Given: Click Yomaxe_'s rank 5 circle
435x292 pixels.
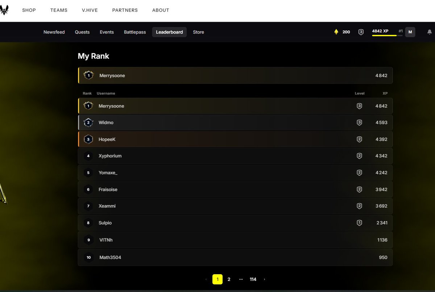Looking at the screenshot, I should [88, 172].
